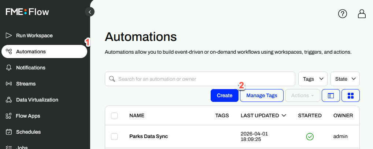The width and height of the screenshot is (373, 149).
Task: Toggle Last Updated sort order arrow
Action: (x=284, y=115)
